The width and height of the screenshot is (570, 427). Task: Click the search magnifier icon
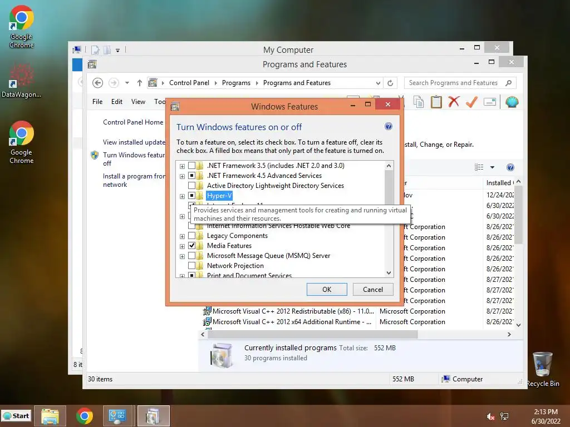point(509,83)
